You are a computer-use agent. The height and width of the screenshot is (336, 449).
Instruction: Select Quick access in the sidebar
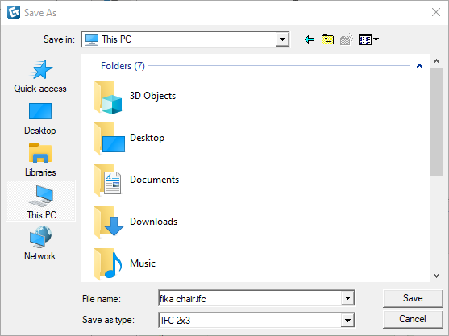[40, 77]
